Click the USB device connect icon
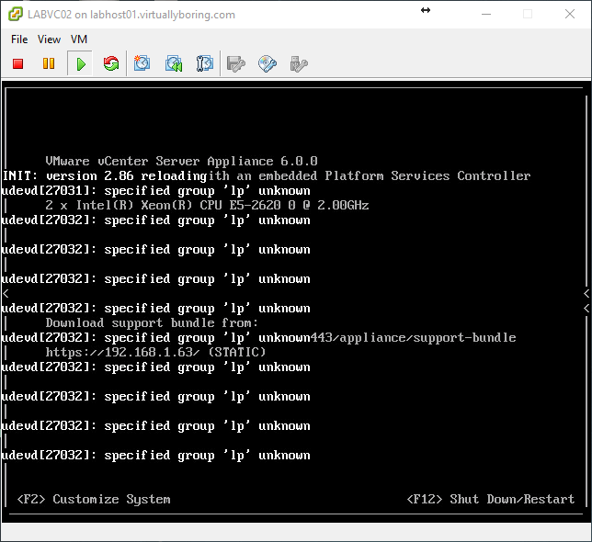 click(298, 63)
